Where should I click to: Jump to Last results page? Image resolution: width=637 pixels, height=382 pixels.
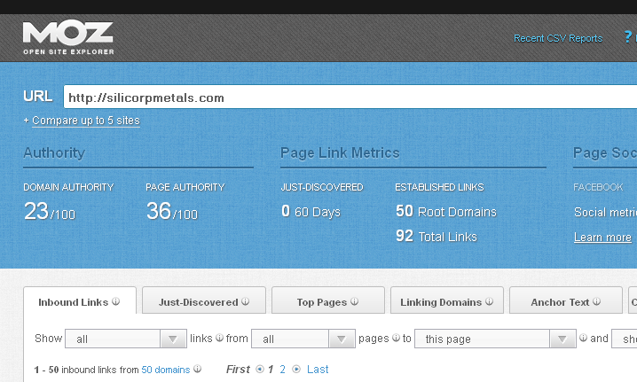point(318,370)
